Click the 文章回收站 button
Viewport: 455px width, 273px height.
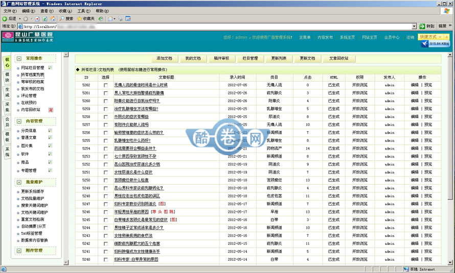pyautogui.click(x=338, y=59)
